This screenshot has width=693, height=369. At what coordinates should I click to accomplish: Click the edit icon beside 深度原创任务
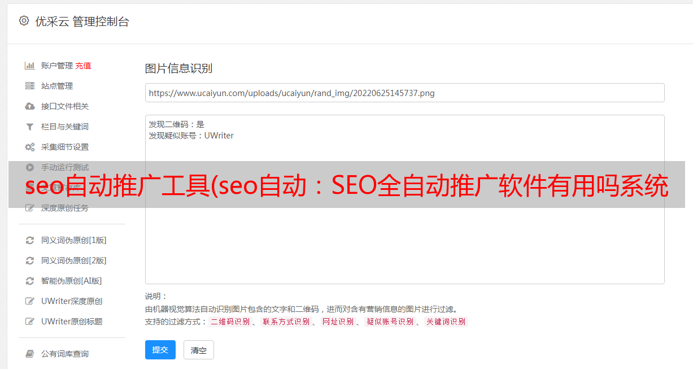30,208
